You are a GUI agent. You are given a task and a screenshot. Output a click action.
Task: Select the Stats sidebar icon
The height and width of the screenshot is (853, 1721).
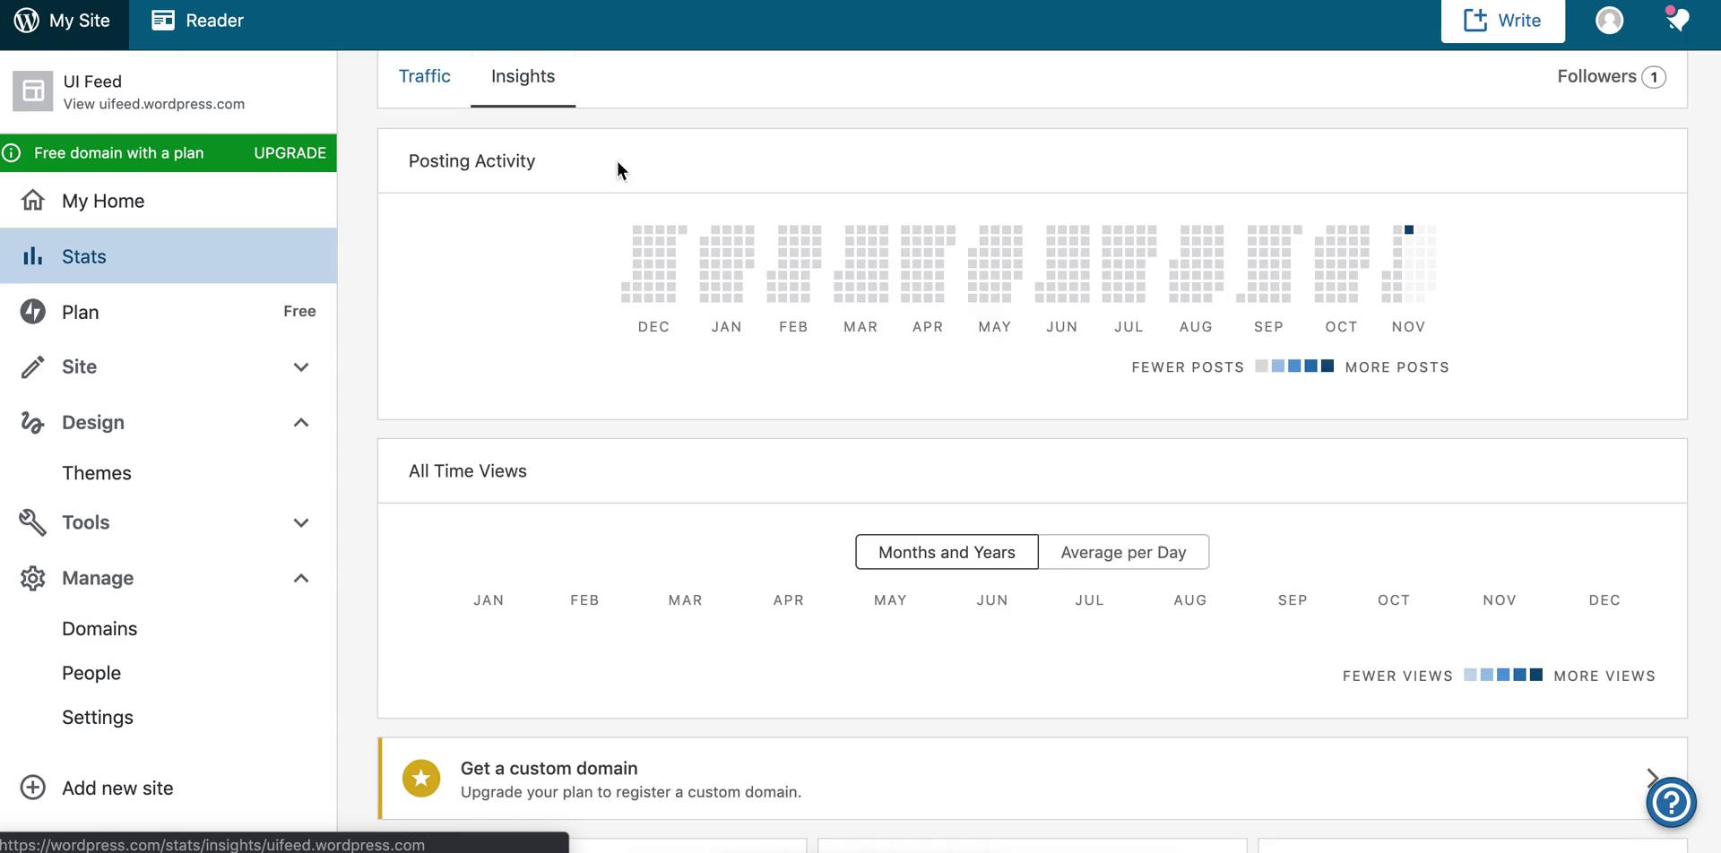click(32, 255)
